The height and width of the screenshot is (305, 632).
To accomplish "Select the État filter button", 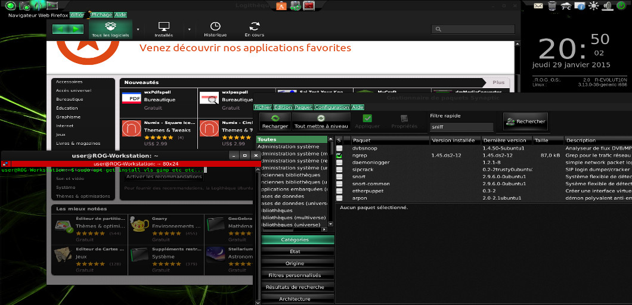I will coord(298,251).
